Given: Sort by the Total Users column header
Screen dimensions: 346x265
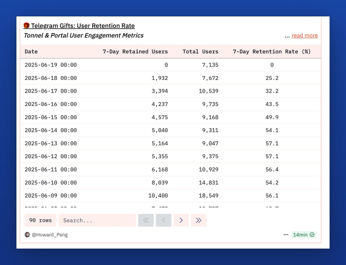Looking at the screenshot, I should 200,52.
